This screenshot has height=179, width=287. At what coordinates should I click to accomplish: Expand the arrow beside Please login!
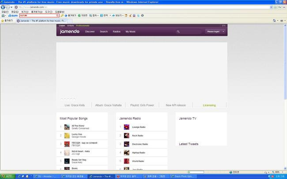[x=223, y=31]
